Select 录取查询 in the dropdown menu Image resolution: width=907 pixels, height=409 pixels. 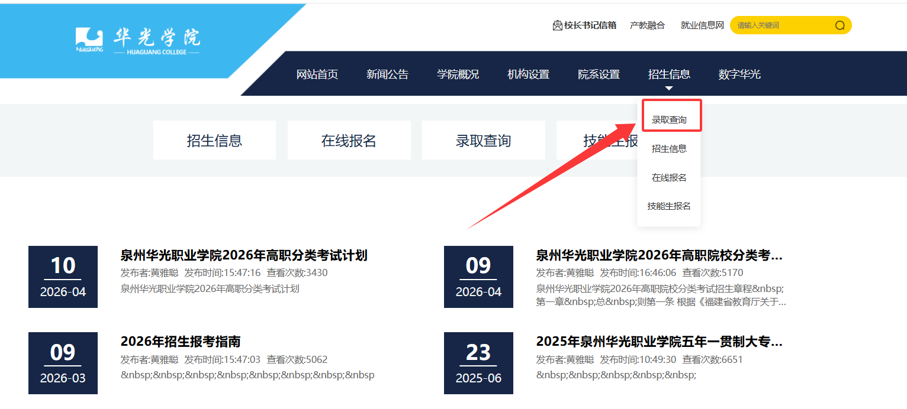[669, 120]
